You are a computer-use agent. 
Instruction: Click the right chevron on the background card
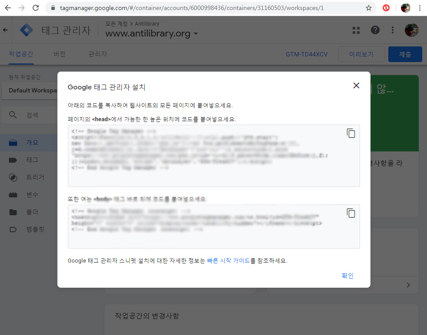click(x=408, y=285)
